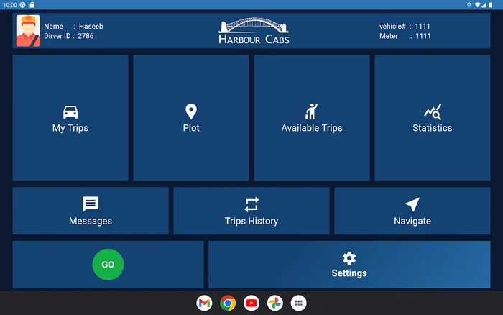Screen dimensions: 503x315
Task: Select the Trips History label
Action: point(251,221)
